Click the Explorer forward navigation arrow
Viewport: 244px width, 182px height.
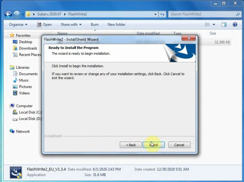click(17, 14)
